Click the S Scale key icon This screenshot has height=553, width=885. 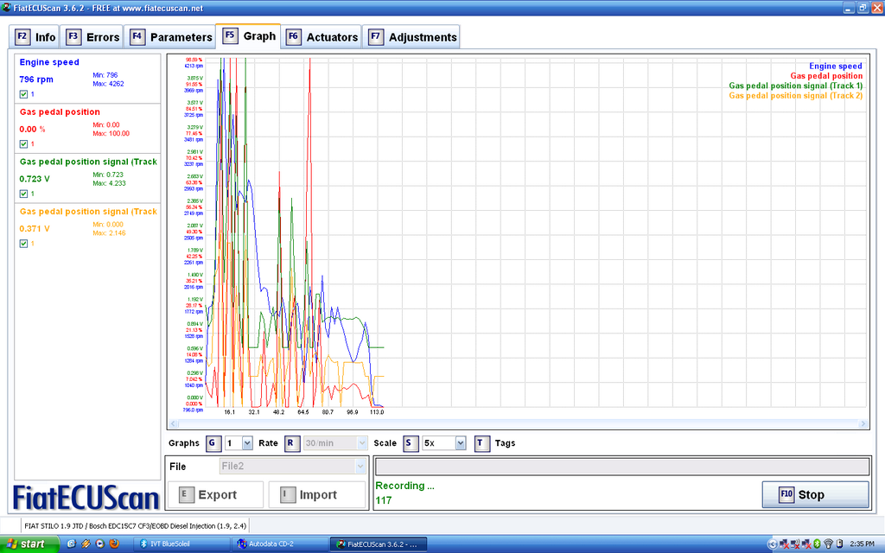(x=411, y=443)
